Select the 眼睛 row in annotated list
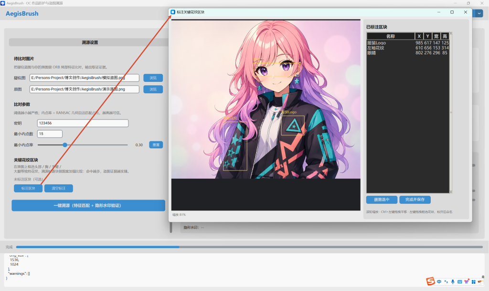 (x=408, y=53)
